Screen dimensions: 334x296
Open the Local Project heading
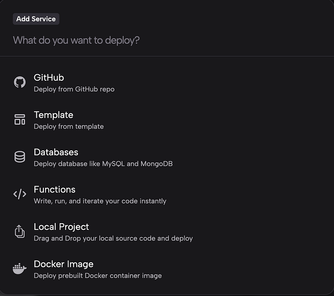pyautogui.click(x=61, y=227)
